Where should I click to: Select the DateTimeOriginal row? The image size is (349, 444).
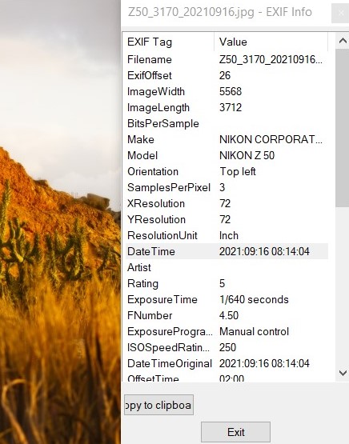pyautogui.click(x=227, y=363)
